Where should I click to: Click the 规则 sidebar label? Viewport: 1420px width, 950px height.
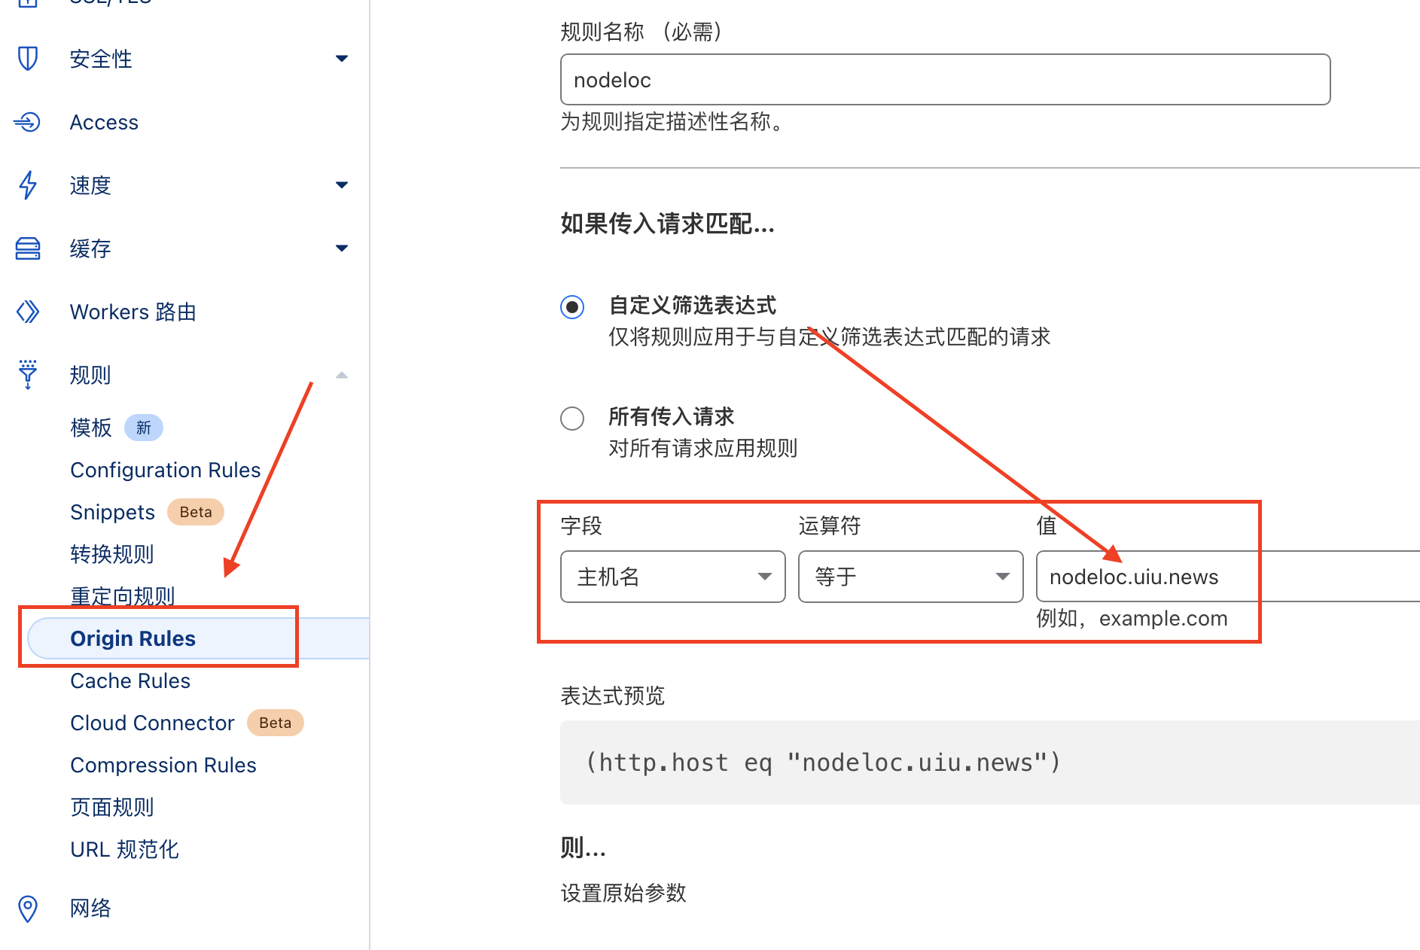click(90, 375)
